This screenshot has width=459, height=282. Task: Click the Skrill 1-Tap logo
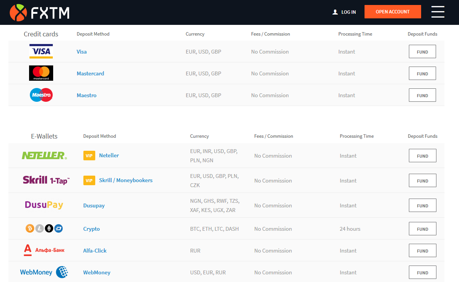click(46, 180)
